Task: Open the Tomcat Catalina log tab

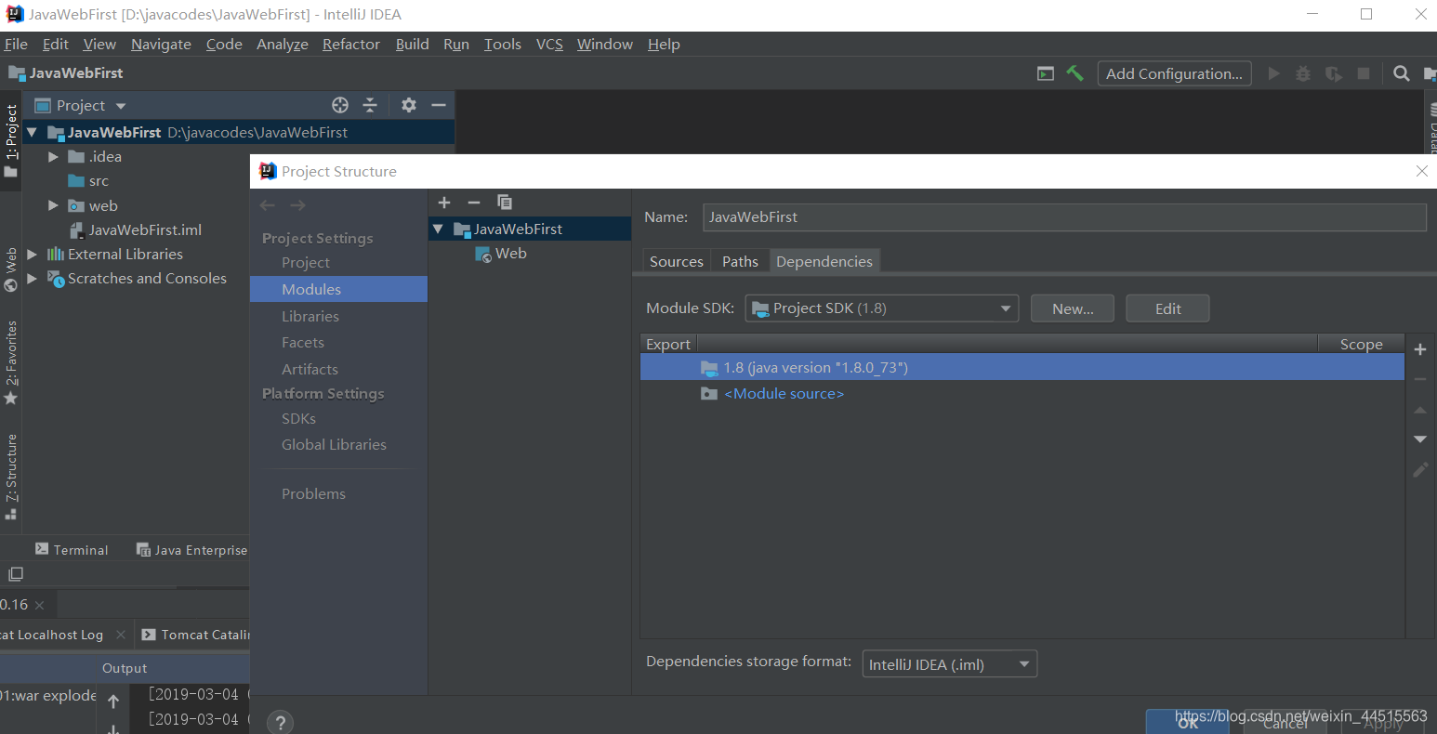Action: [x=195, y=635]
